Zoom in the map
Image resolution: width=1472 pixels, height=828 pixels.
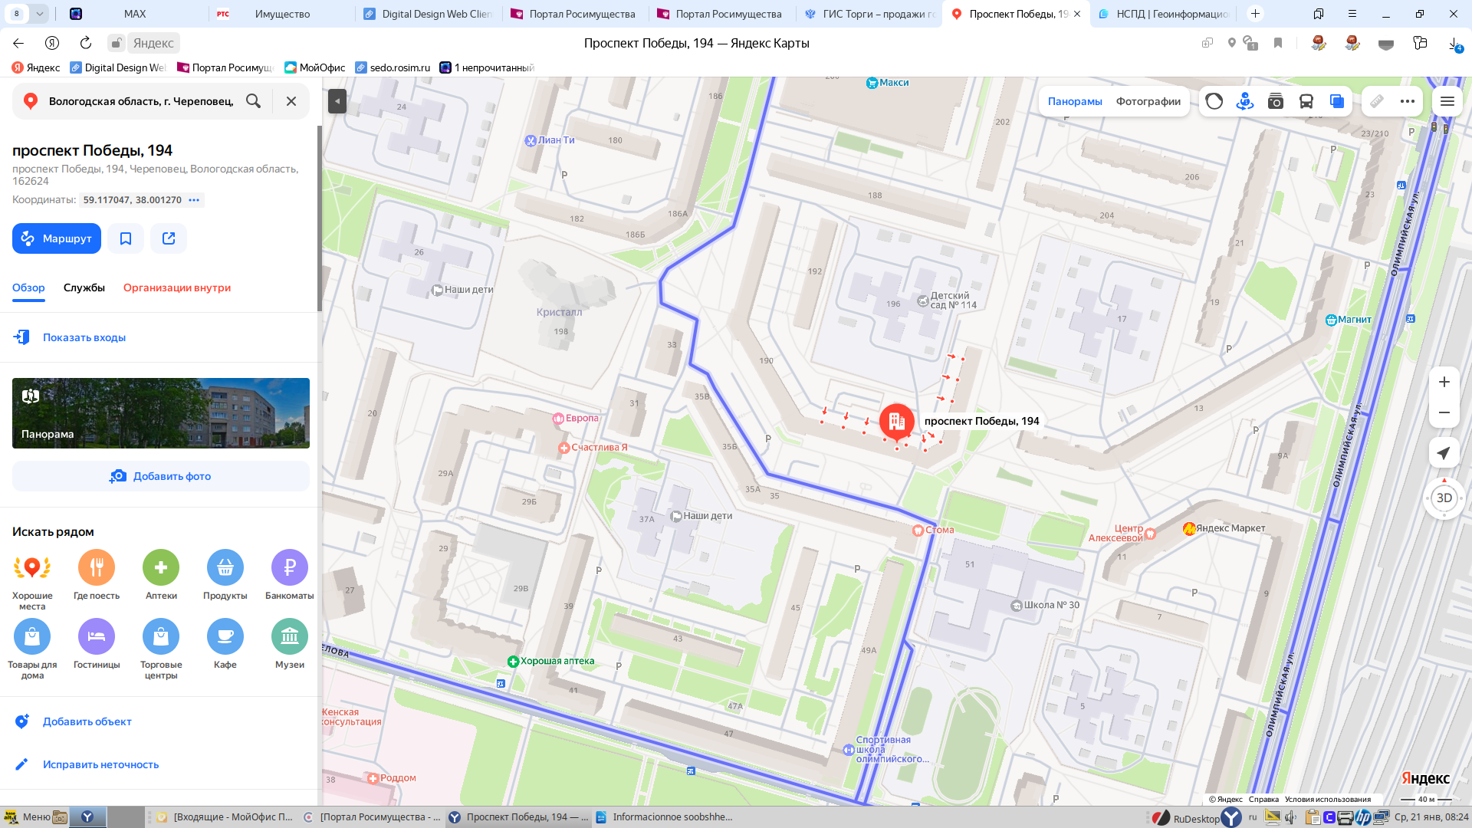1444,382
